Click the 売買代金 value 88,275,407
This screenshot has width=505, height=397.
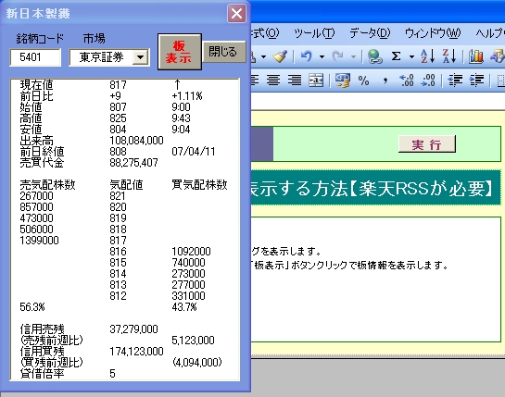(133, 163)
